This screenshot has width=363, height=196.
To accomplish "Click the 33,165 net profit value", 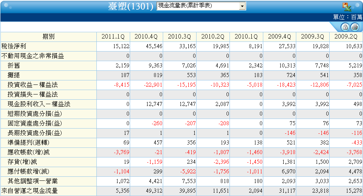I will (x=188, y=47).
